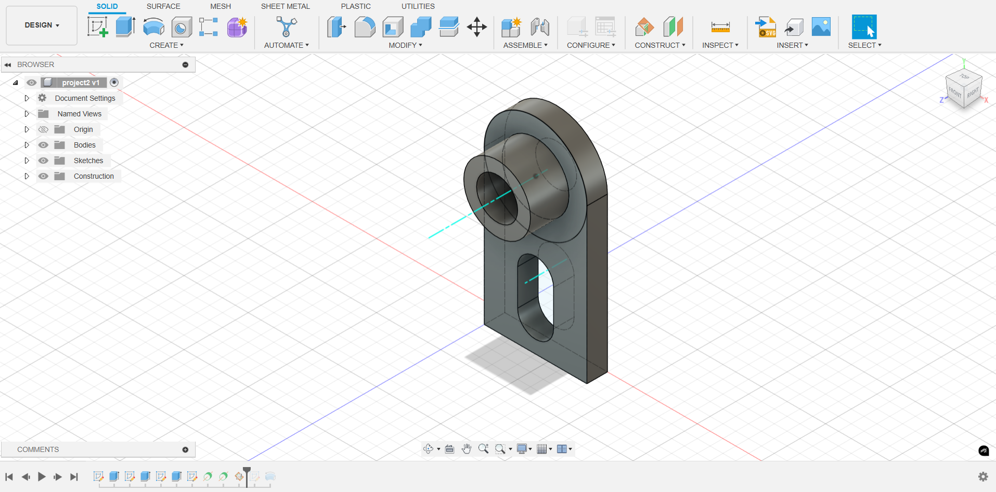This screenshot has height=492, width=996.
Task: Jump to the timeline beginning
Action: pos(9,476)
